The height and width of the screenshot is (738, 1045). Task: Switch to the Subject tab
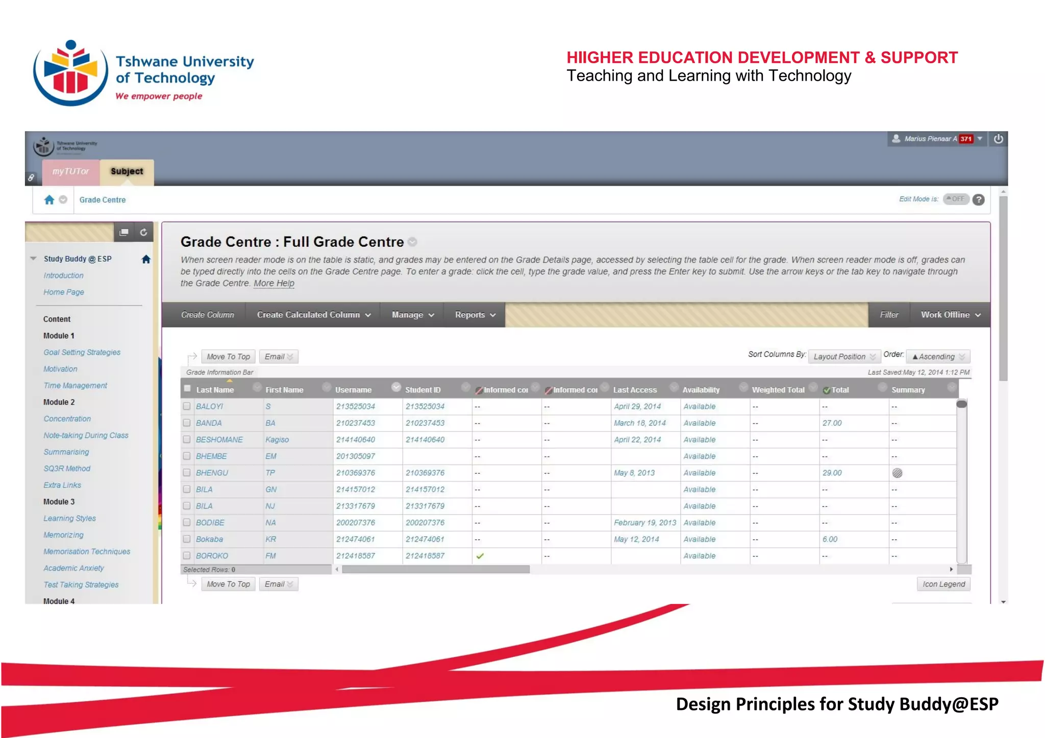[x=127, y=171]
